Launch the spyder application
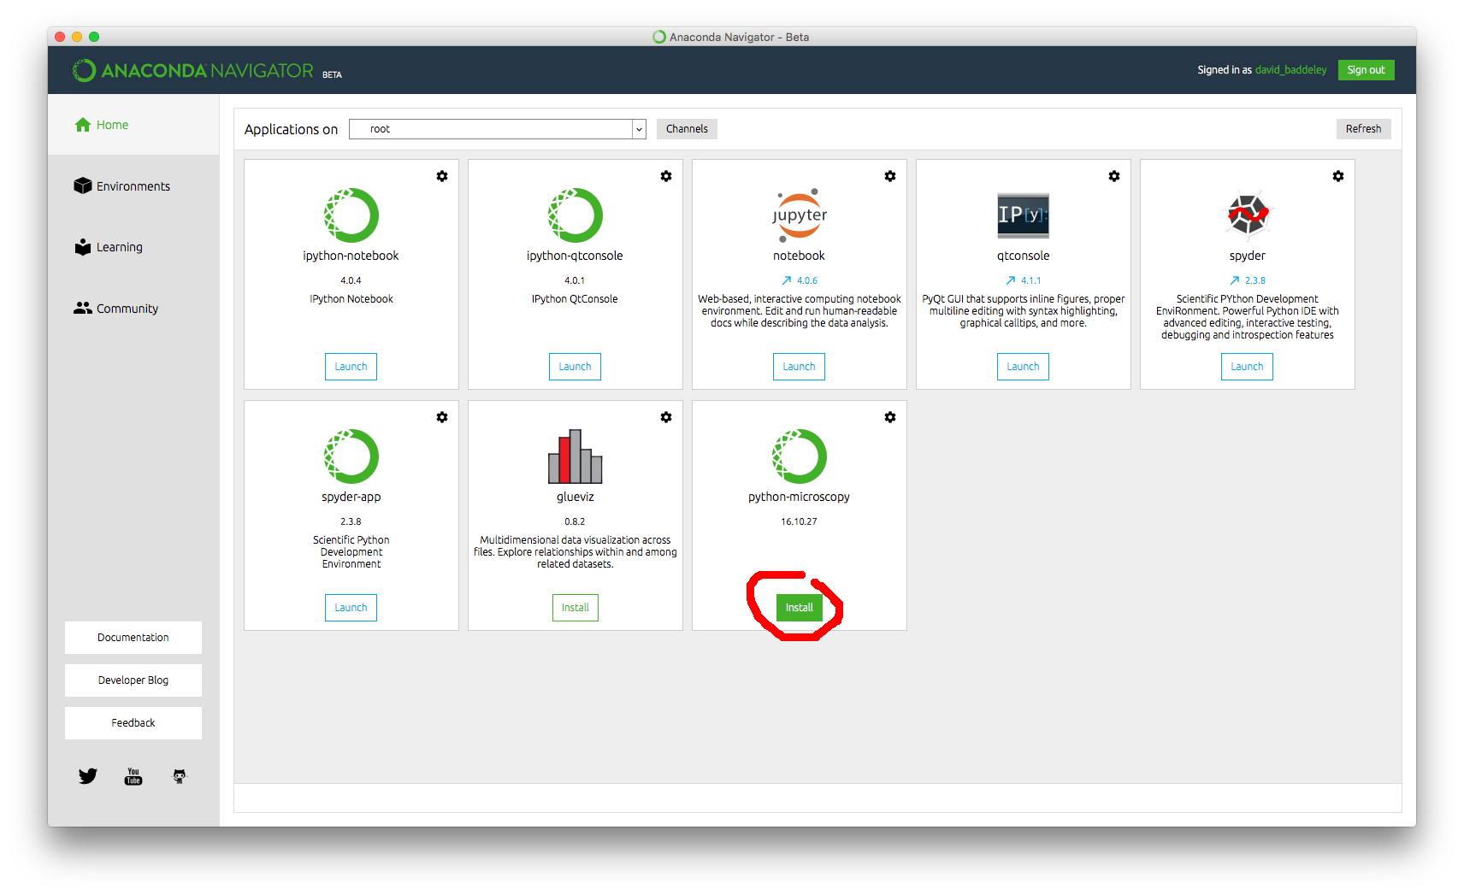Screen dimensions: 1464x895 [x=1247, y=367]
